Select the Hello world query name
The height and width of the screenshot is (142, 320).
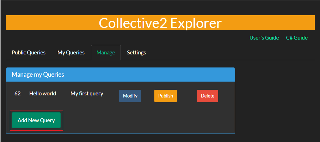[x=43, y=94]
